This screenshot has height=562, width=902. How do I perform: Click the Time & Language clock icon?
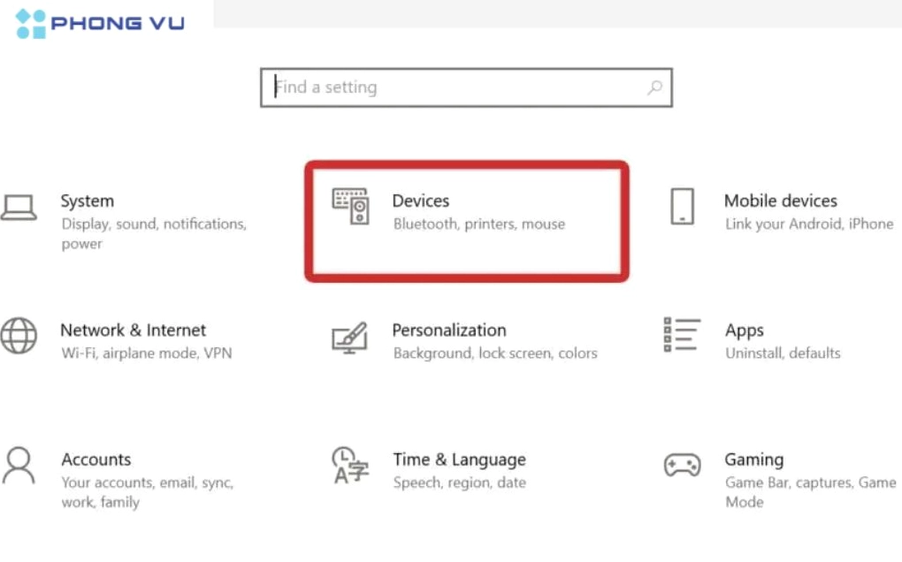349,466
